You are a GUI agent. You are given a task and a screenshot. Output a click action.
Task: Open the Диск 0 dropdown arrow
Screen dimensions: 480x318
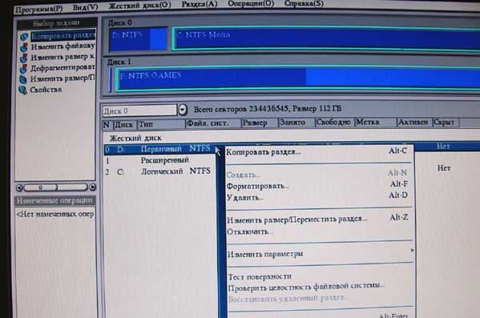pyautogui.click(x=183, y=109)
